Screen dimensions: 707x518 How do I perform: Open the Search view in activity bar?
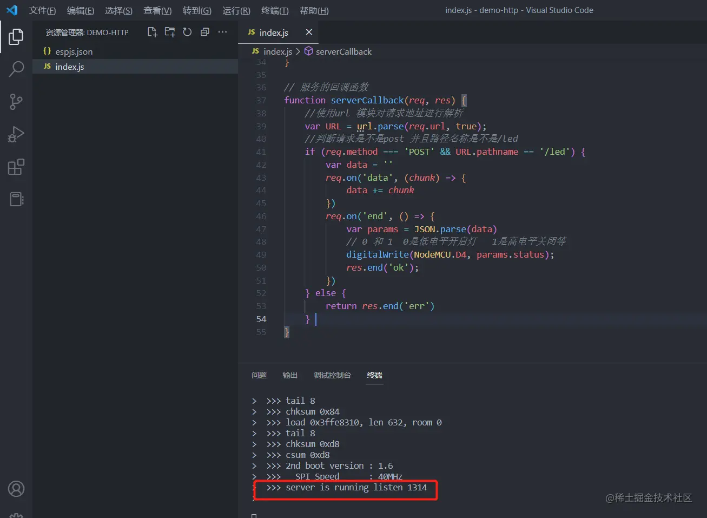tap(16, 69)
